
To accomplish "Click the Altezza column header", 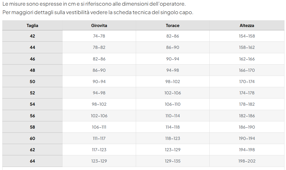I will [x=247, y=25].
